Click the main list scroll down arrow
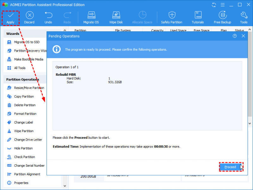This screenshot has height=190, width=253. coord(250,123)
